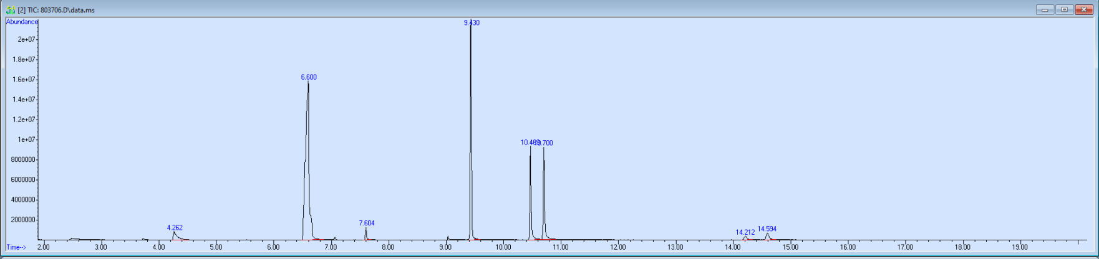Viewport: 1099px width, 259px height.
Task: Select the peak labeled 6.600
Action: coord(309,77)
